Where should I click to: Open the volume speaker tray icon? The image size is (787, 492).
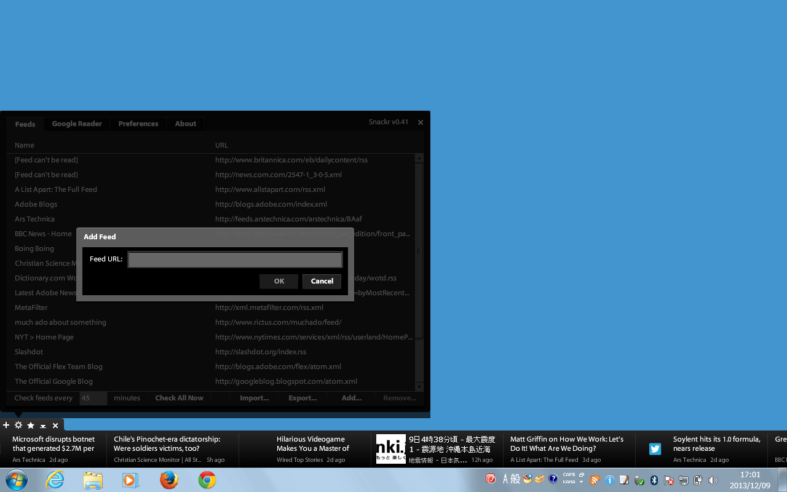713,480
